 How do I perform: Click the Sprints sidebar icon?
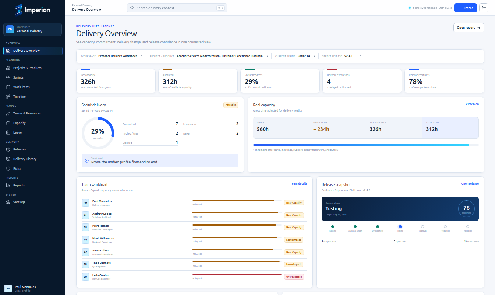pos(8,77)
